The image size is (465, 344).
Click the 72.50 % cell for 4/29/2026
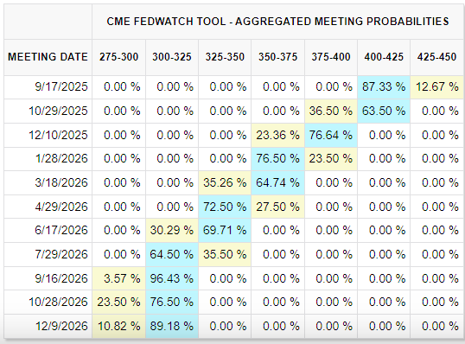click(225, 207)
